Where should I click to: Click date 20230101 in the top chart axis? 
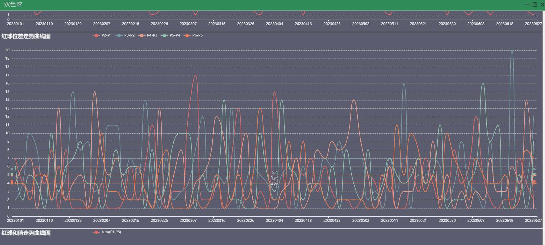pos(15,24)
